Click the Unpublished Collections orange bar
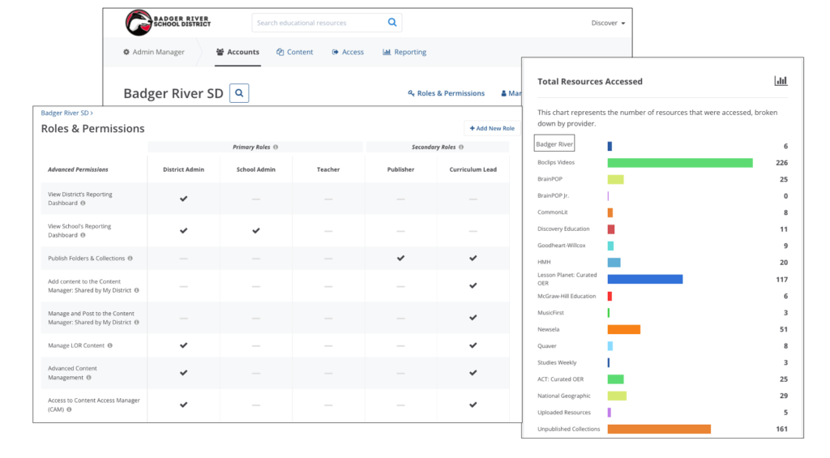The image size is (830, 458). tap(659, 429)
